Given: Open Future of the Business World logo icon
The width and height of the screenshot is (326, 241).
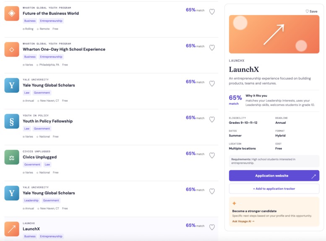Looking at the screenshot, I should tap(12, 13).
